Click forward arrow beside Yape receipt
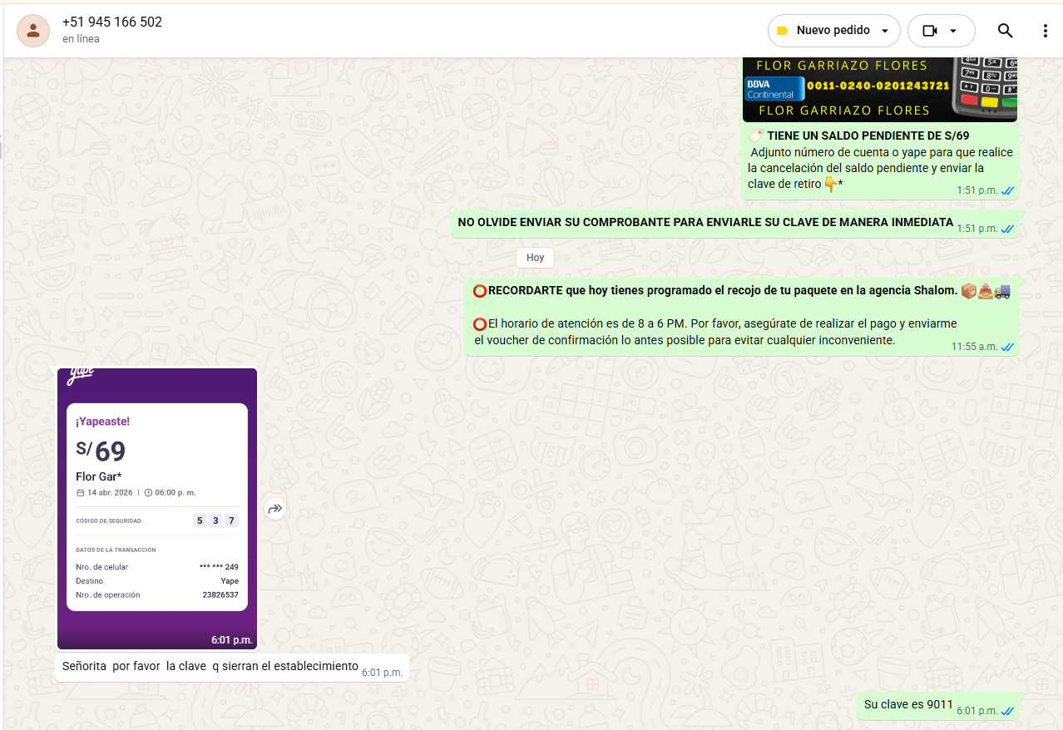The height and width of the screenshot is (730, 1063). pyautogui.click(x=275, y=509)
